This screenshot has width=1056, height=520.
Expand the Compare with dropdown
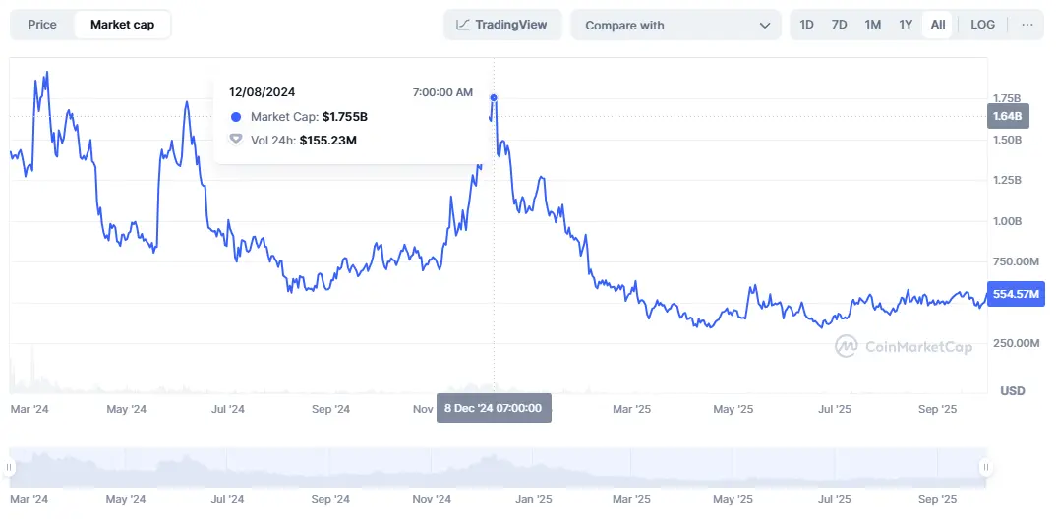tap(676, 26)
